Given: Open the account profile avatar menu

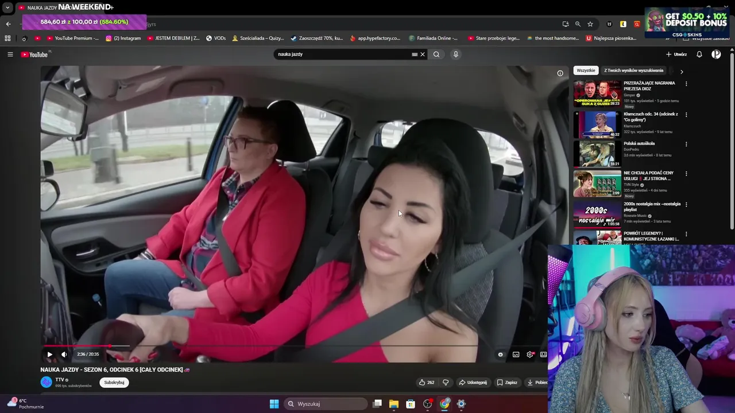Looking at the screenshot, I should [x=716, y=54].
